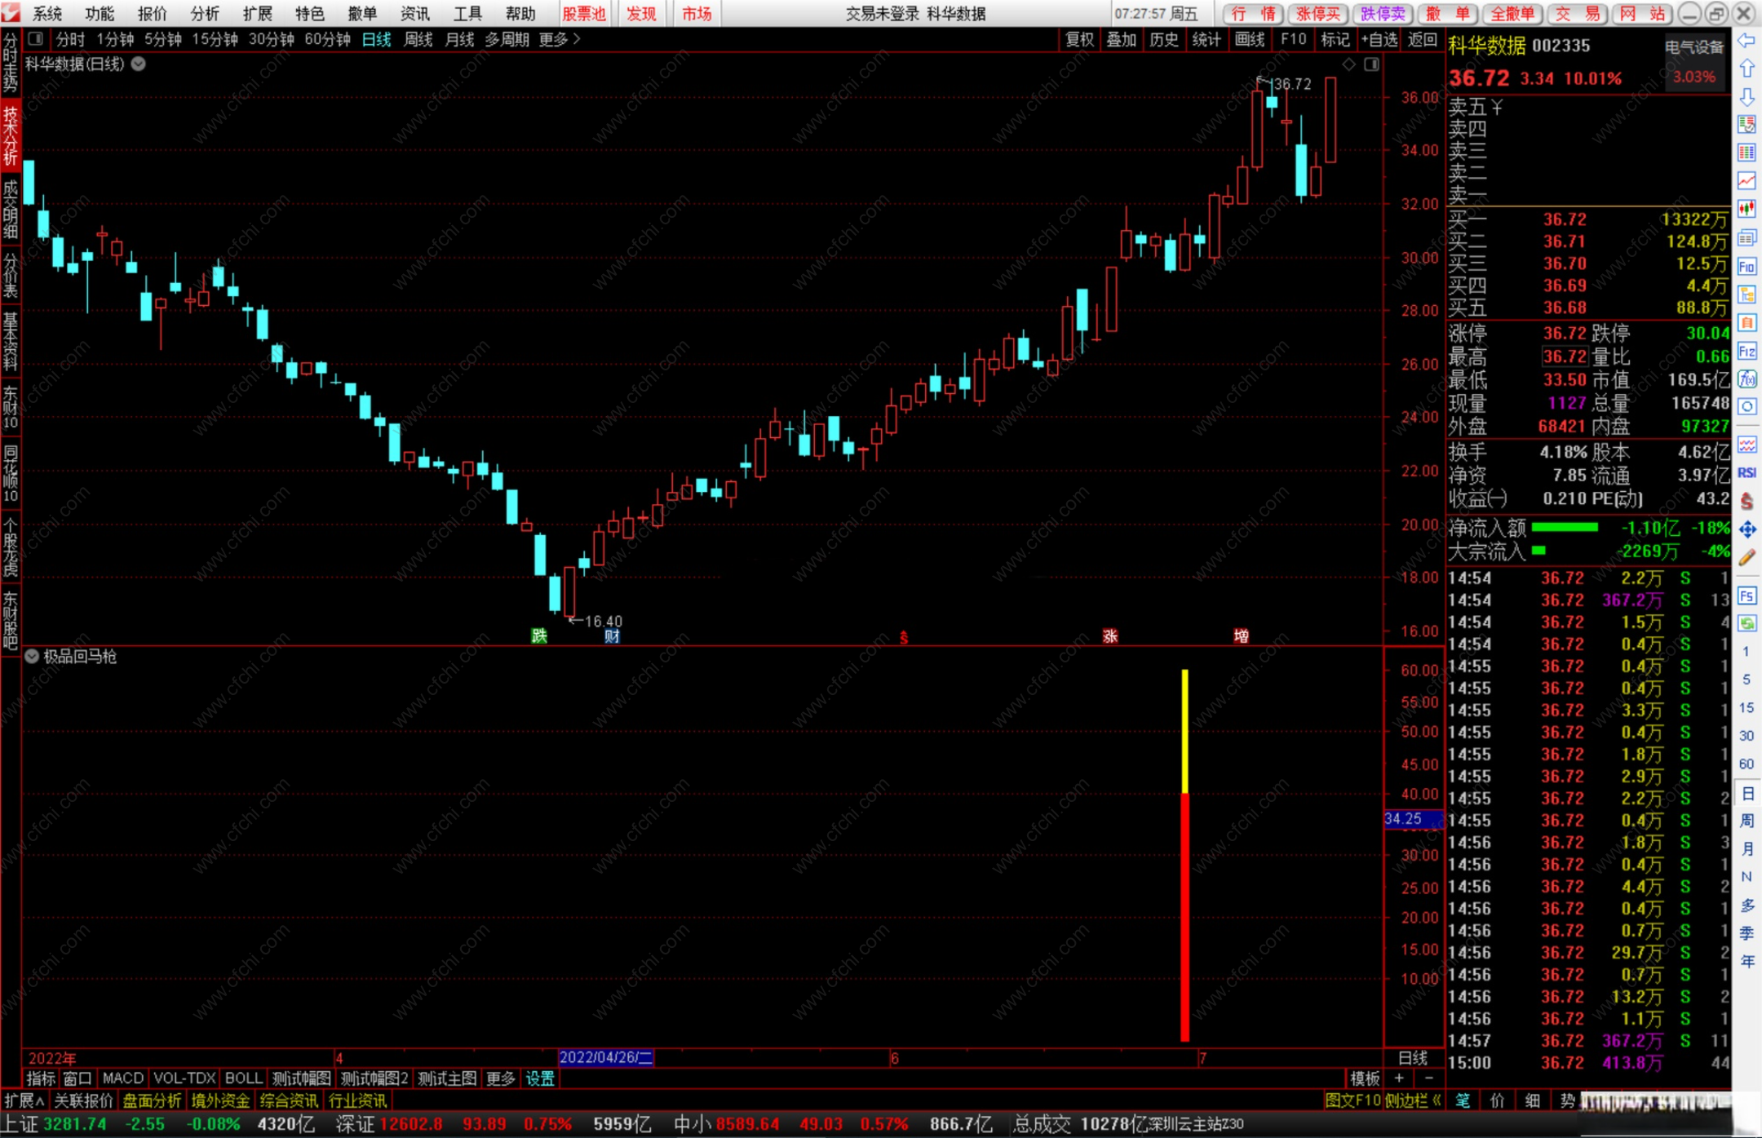This screenshot has height=1138, width=1762.
Task: Select the MACD indicator at the bottom bar
Action: [x=122, y=1078]
